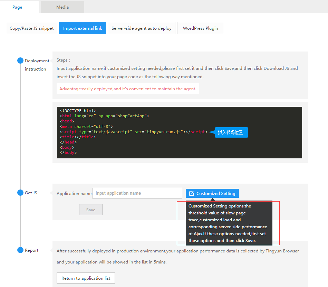Screen dimensions: 328x287
Task: Click the Report step label
Action: 32,250
